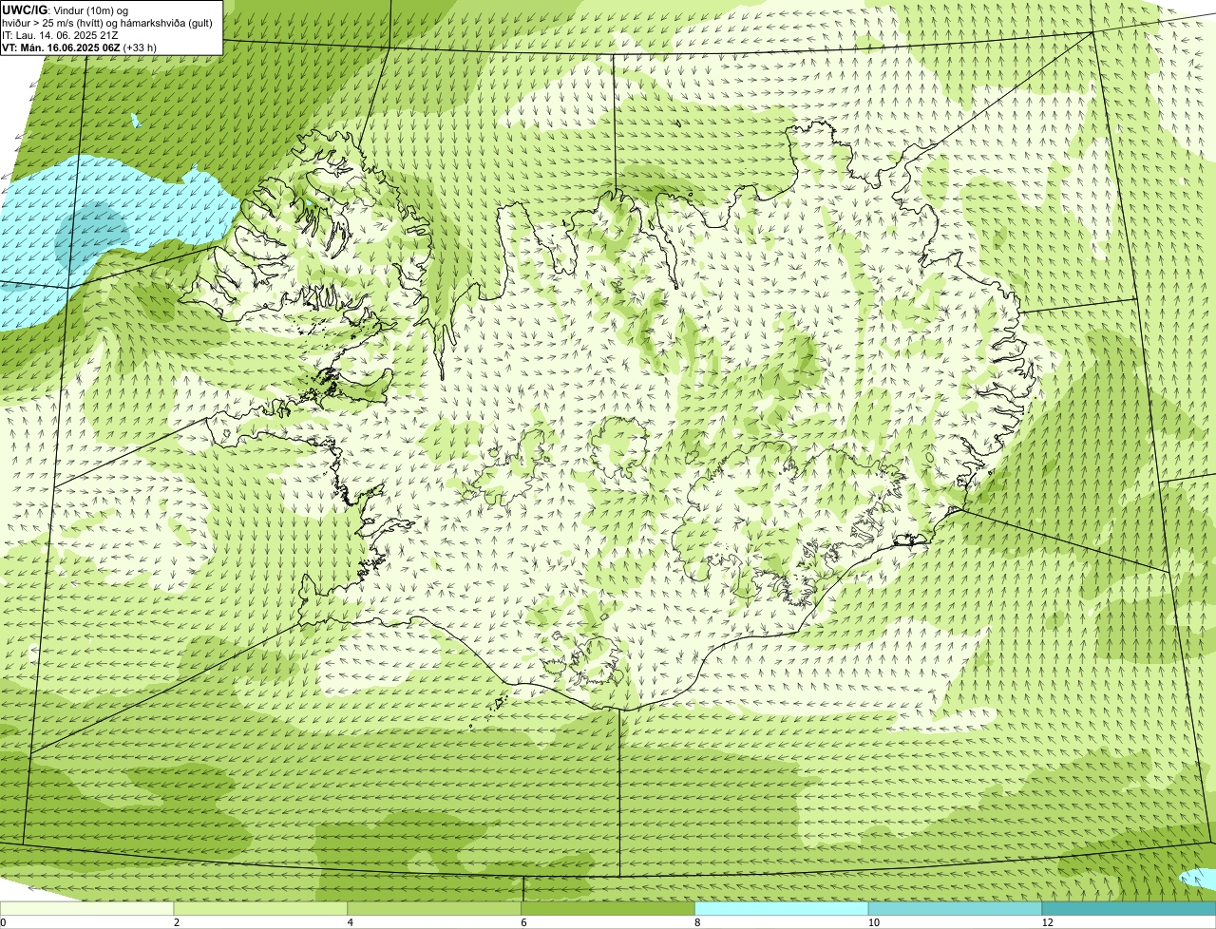1216x929 pixels.
Task: Click the small cyan patch at map's lower-right corner
Action: click(x=1198, y=878)
